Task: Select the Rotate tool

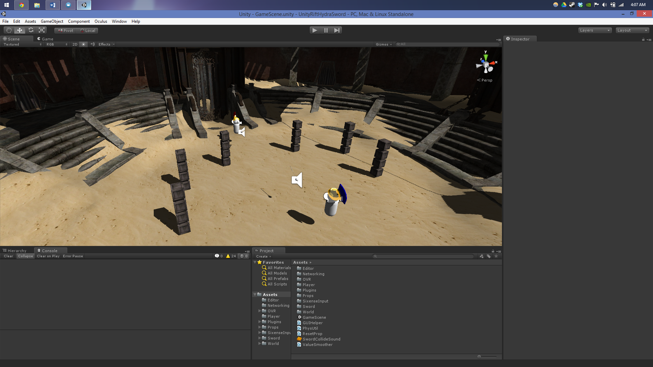Action: [x=31, y=30]
